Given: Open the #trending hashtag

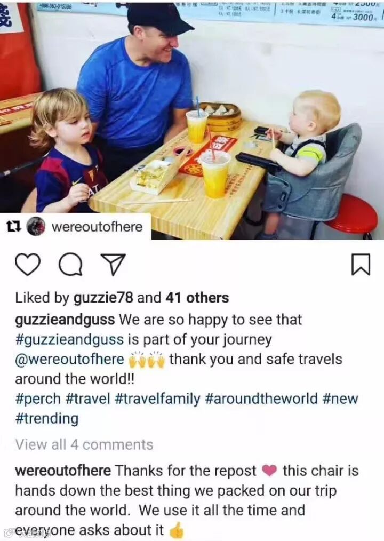Looking at the screenshot, I should (x=47, y=419).
